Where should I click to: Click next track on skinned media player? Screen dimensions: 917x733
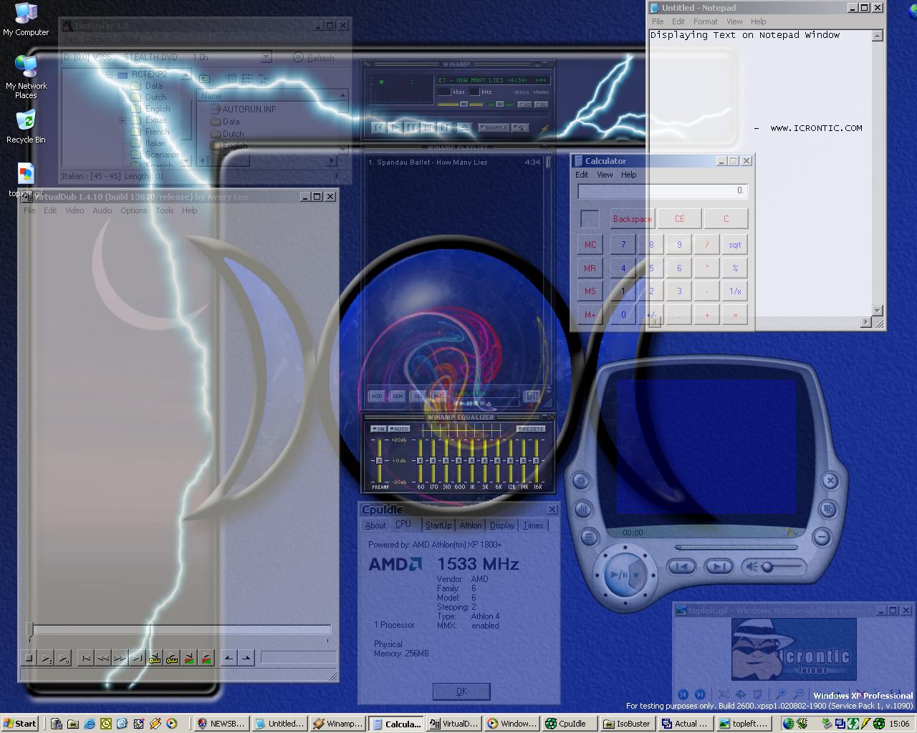tap(718, 567)
